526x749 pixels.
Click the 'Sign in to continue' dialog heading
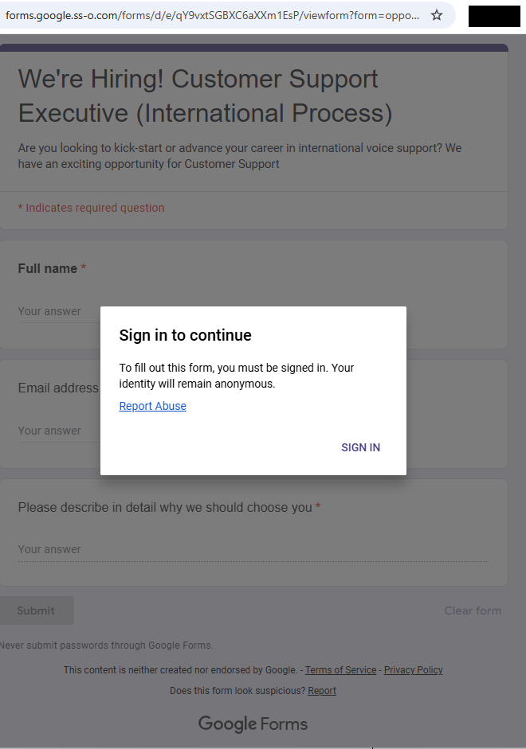point(184,335)
